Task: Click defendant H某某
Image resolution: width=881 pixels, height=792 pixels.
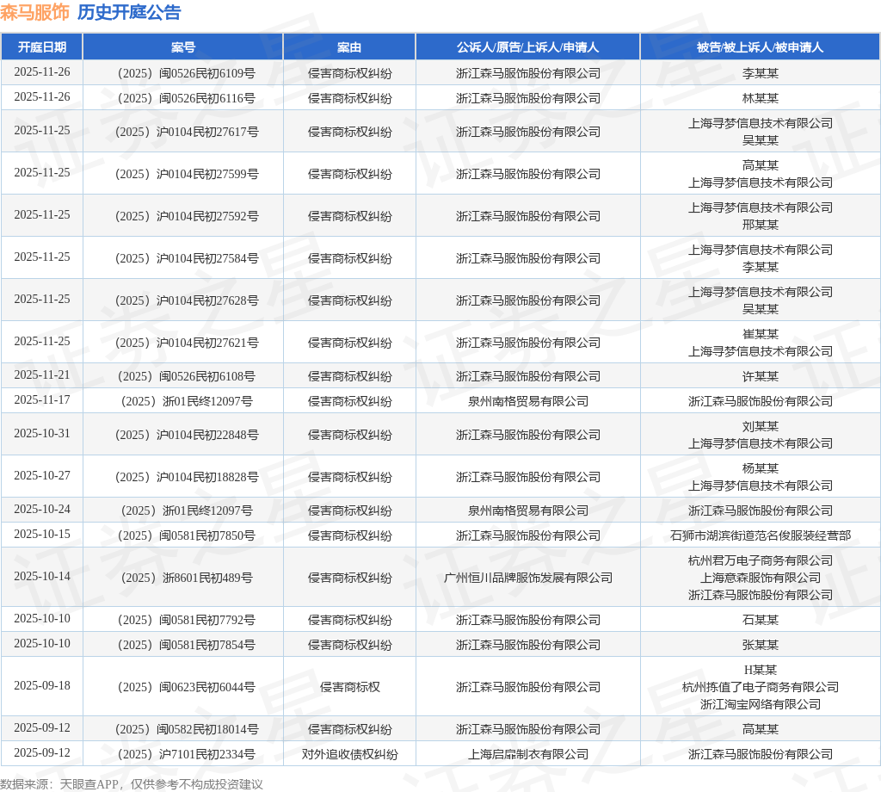Action: (761, 670)
